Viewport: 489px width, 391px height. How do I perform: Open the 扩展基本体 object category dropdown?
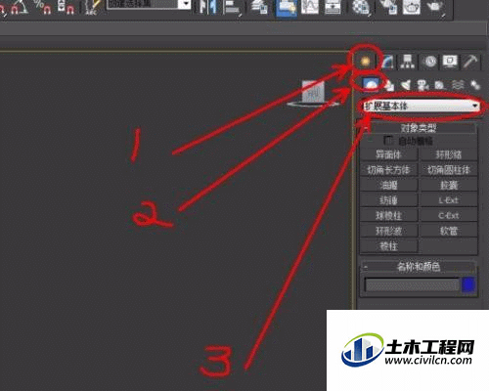pyautogui.click(x=421, y=106)
